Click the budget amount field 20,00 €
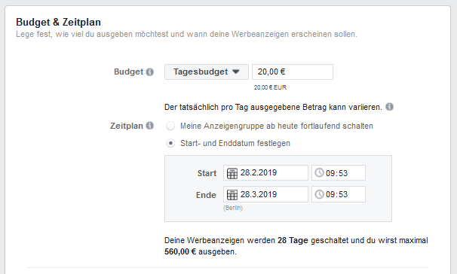457x274 pixels. pyautogui.click(x=293, y=72)
